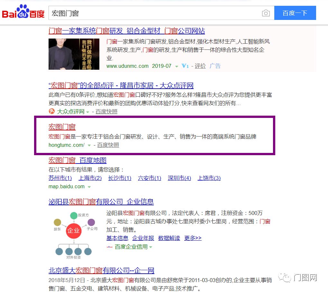This screenshot has height=292, width=328.
Task: Click the hongtumc.com/ URL
Action: click(x=67, y=145)
